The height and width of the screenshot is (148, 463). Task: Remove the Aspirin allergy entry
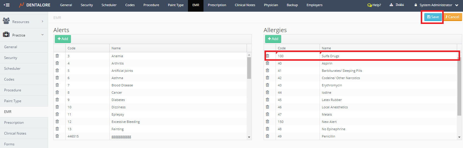coord(267,63)
